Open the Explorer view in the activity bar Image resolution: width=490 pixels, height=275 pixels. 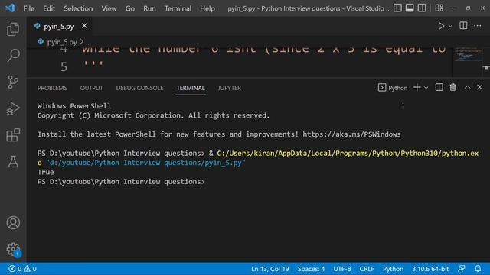tap(13, 29)
